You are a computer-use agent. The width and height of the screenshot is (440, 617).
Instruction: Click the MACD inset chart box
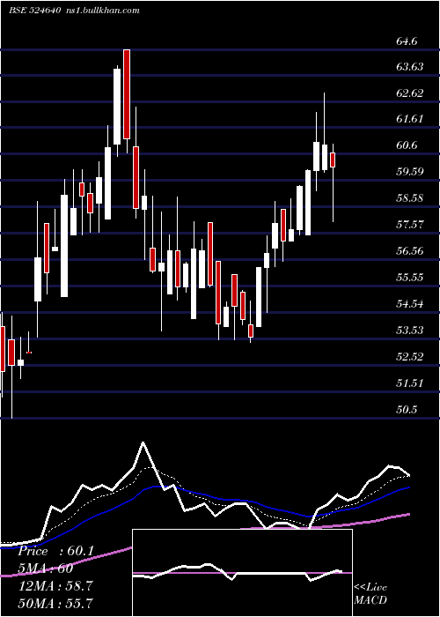tap(242, 573)
